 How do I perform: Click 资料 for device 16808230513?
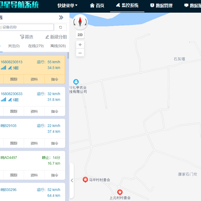(34, 79)
